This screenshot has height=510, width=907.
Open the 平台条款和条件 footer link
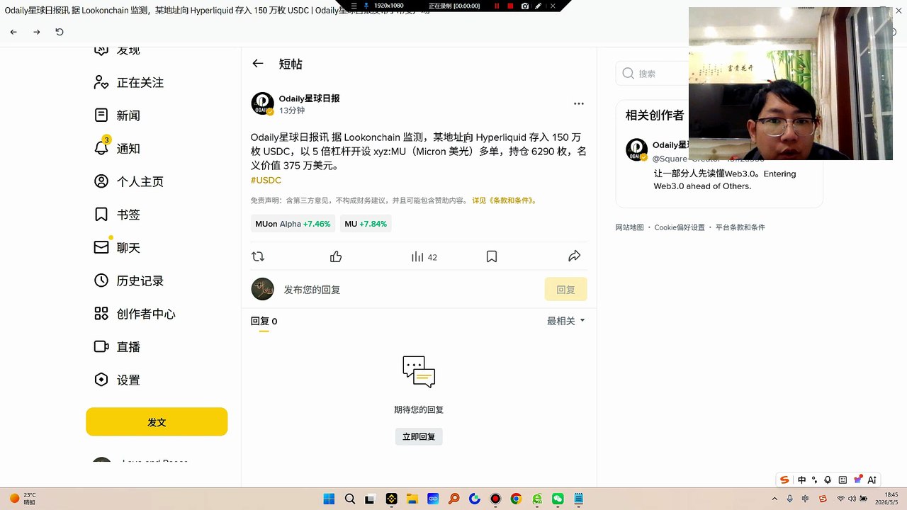tap(740, 227)
